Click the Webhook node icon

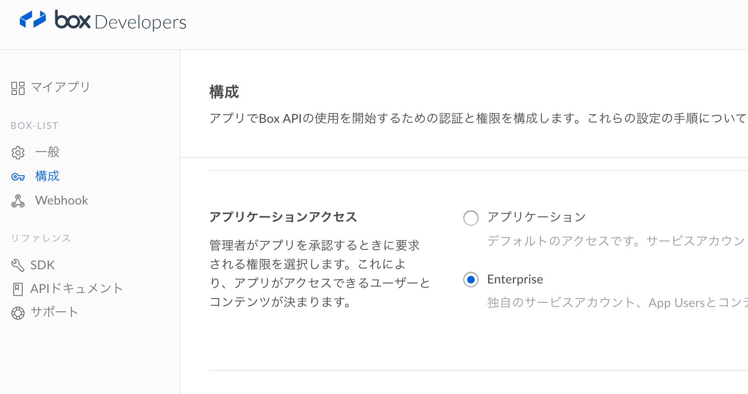(17, 200)
